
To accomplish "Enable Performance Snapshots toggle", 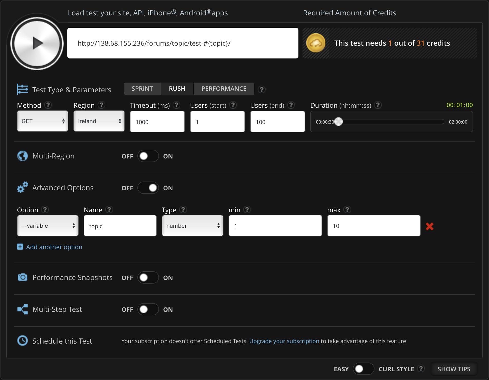I will coord(148,278).
